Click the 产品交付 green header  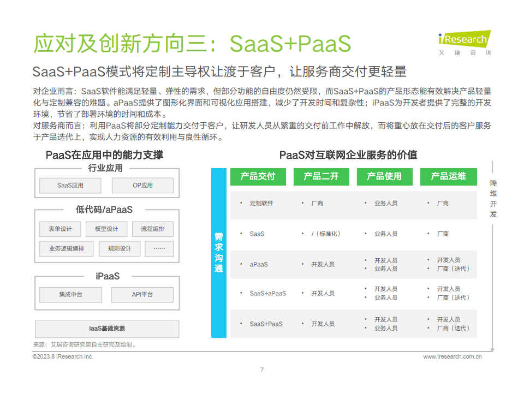[258, 176]
